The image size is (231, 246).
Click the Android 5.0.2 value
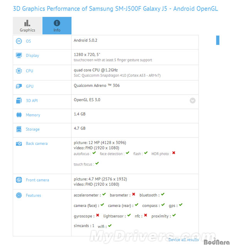tap(85, 40)
